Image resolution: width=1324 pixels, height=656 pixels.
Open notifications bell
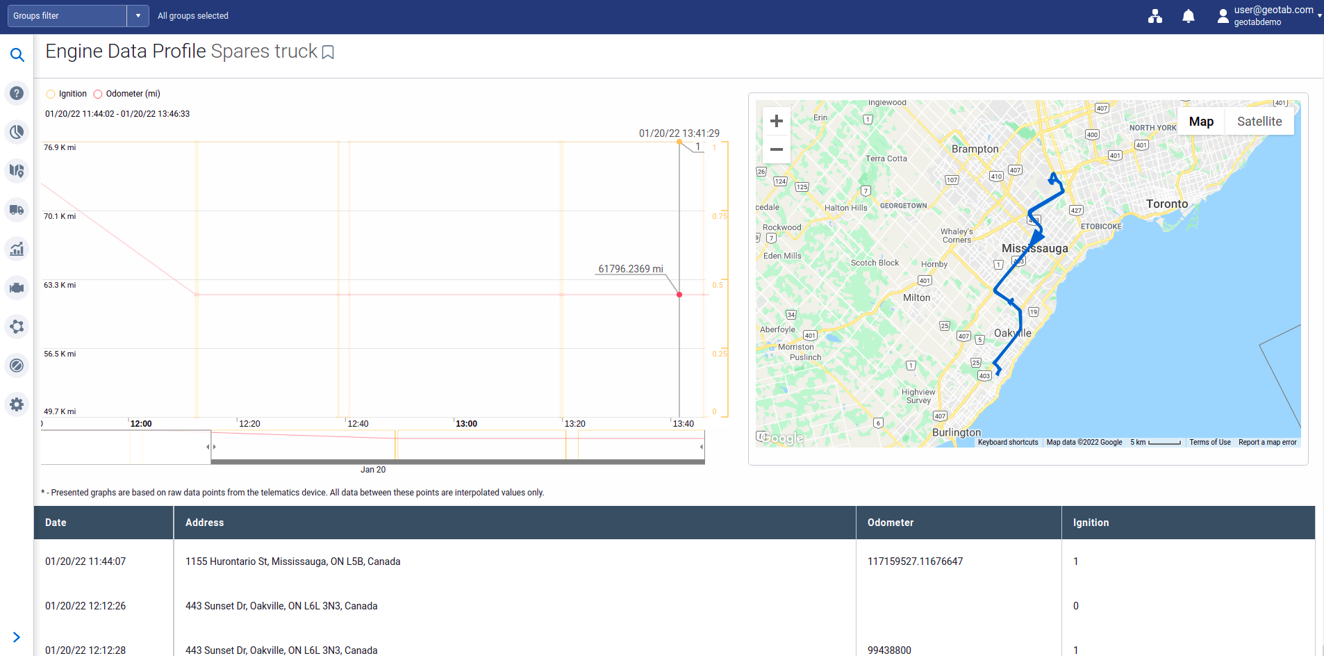pyautogui.click(x=1189, y=15)
